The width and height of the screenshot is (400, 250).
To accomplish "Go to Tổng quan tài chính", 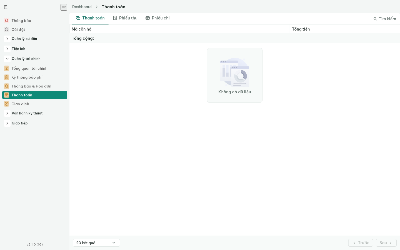I will (35, 68).
